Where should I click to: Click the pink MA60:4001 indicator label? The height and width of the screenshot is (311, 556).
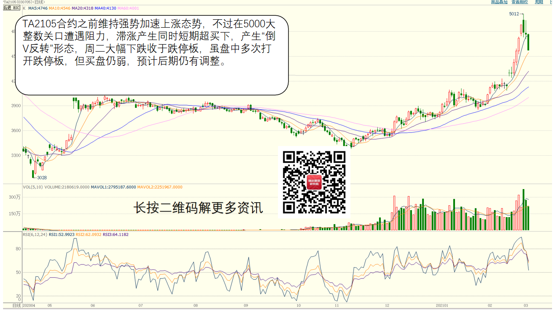point(128,8)
